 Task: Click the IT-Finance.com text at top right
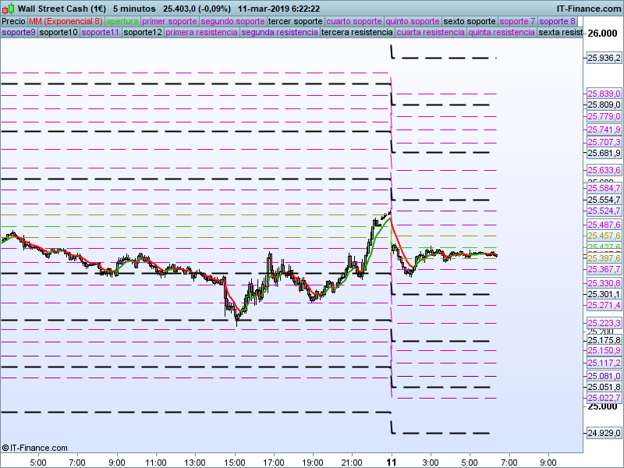click(589, 9)
